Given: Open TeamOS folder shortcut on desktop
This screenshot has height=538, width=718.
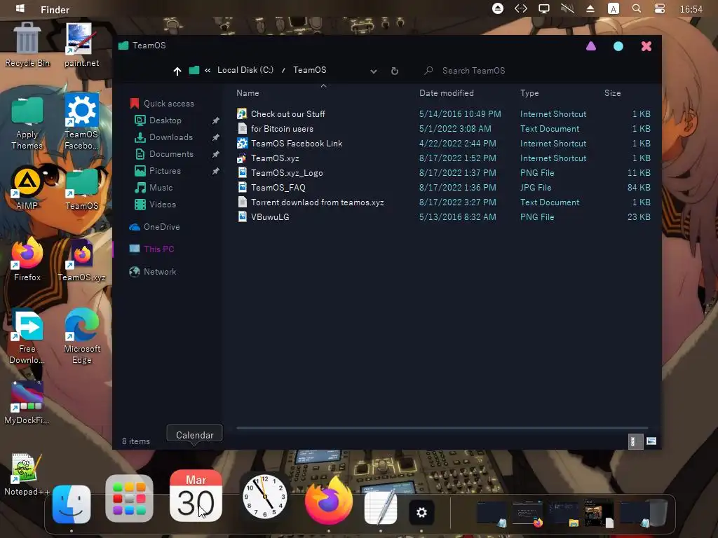Looking at the screenshot, I should click(x=81, y=188).
